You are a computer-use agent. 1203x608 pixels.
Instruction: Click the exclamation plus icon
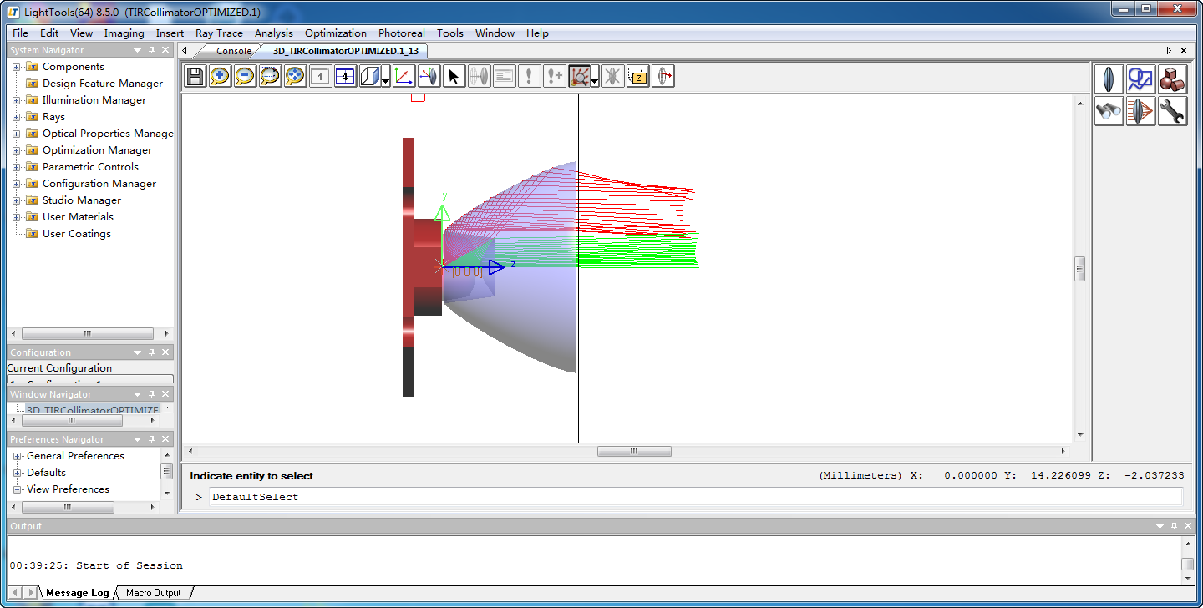click(554, 77)
